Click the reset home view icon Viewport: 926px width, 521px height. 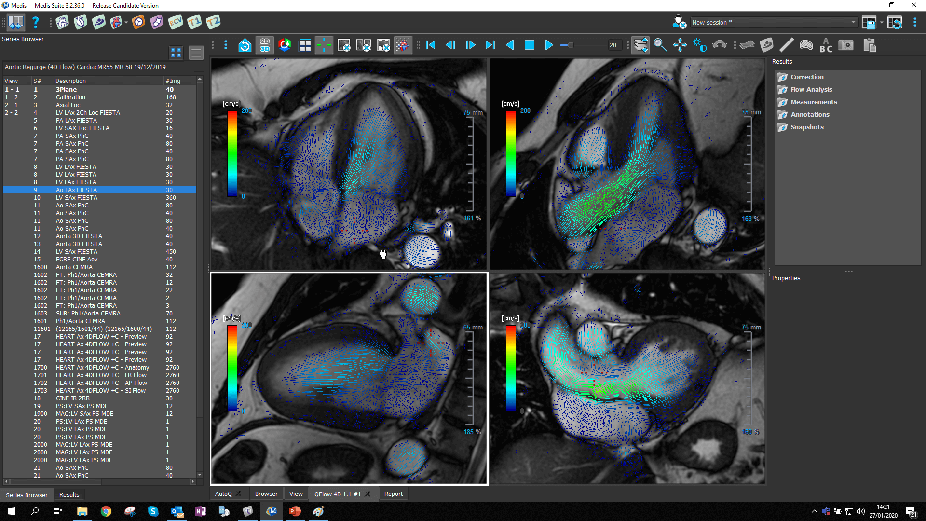coord(245,45)
